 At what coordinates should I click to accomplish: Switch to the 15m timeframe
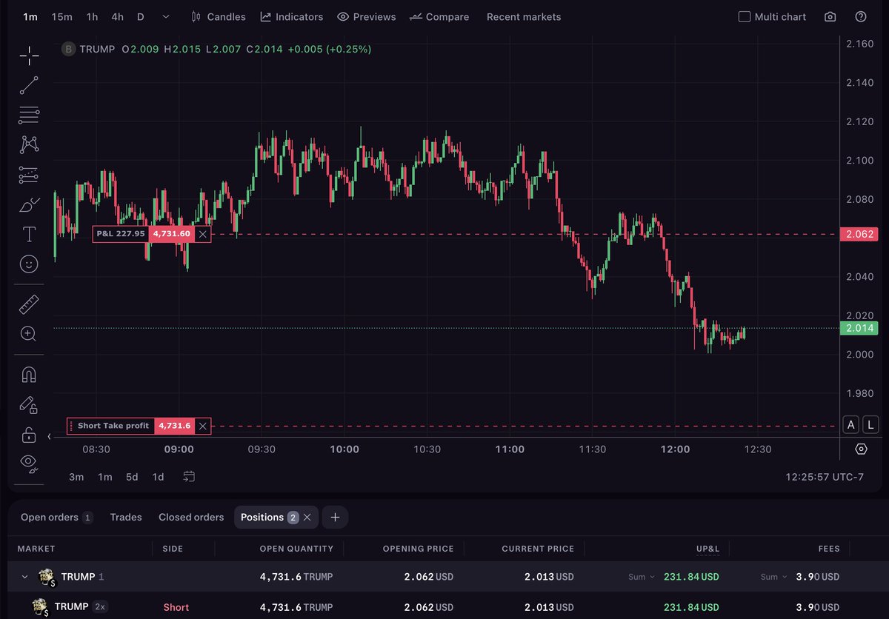(62, 16)
